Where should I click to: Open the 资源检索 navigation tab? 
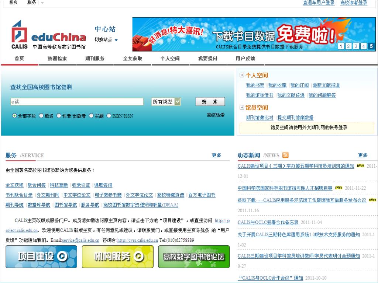point(57,59)
